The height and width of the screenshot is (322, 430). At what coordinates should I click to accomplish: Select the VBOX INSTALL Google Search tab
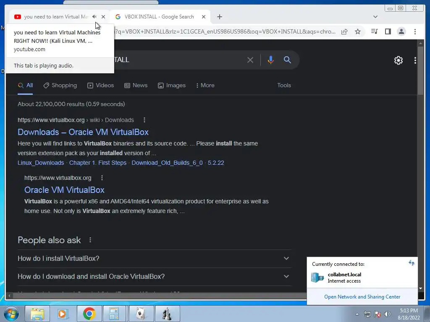point(159,17)
